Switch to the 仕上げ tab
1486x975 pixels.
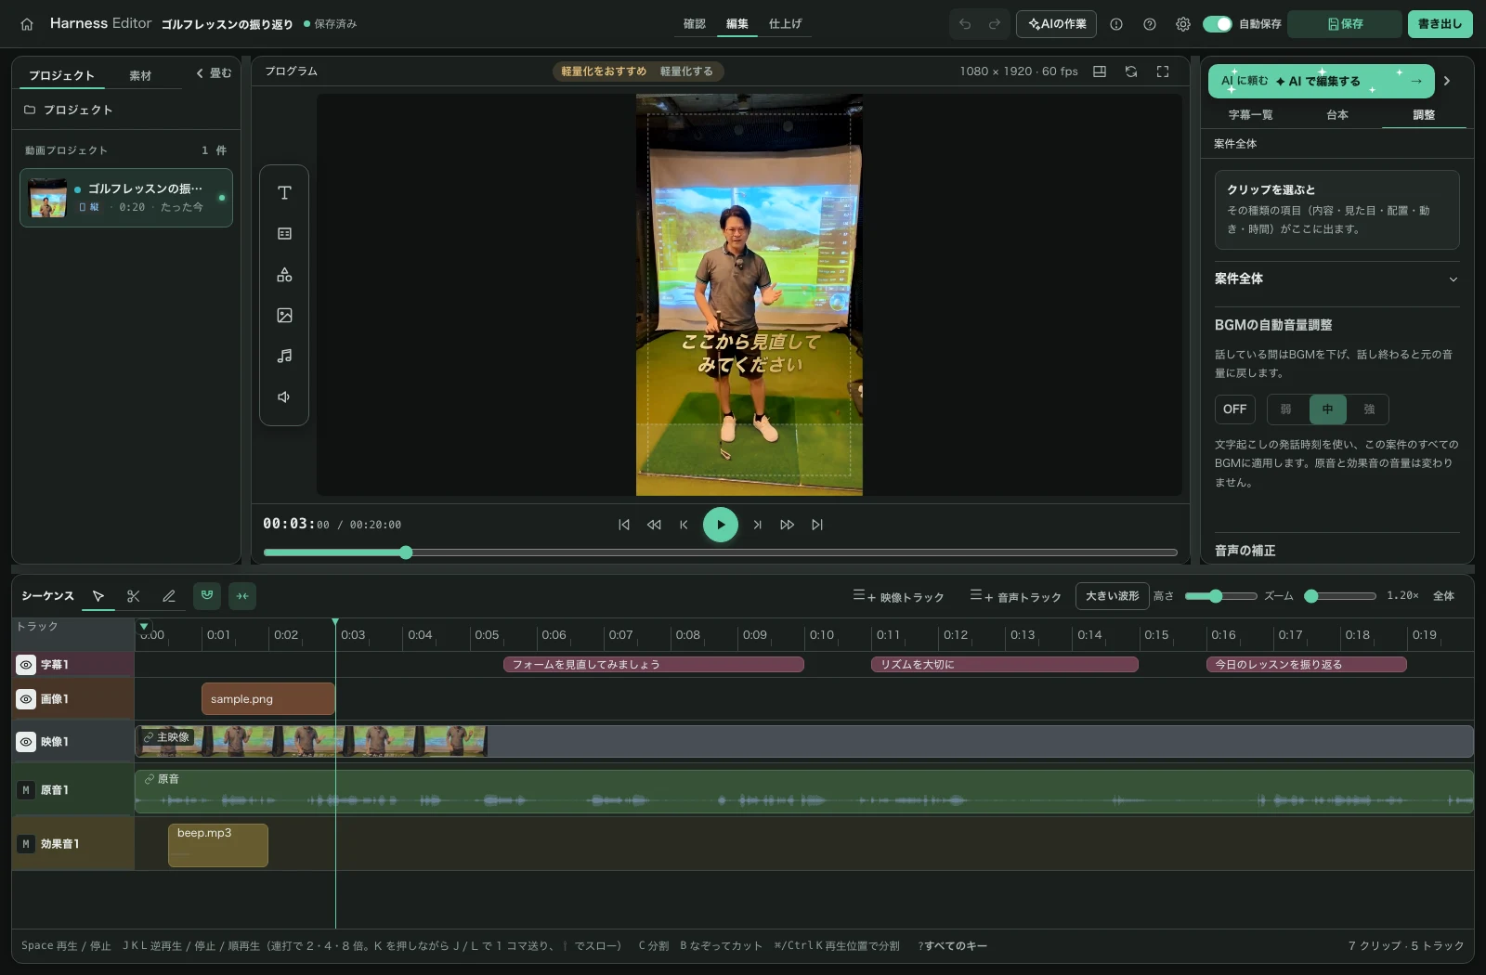click(785, 24)
